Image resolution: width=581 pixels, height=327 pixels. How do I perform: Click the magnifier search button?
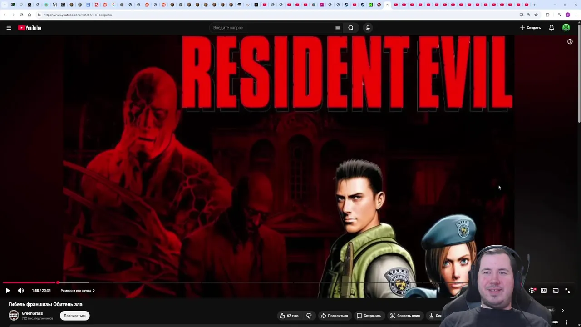[351, 28]
